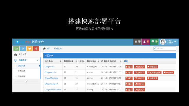Select 项目列表 submenu item

(22, 66)
